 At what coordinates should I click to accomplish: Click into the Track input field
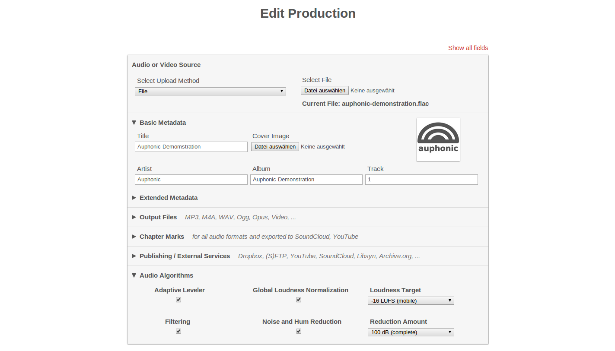[x=421, y=180]
